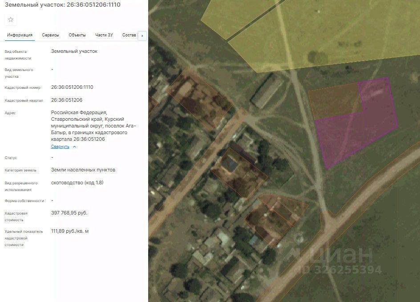This screenshot has width=420, height=302.
Task: Click the Земли населенных пунктов category text
Action: 83,170
